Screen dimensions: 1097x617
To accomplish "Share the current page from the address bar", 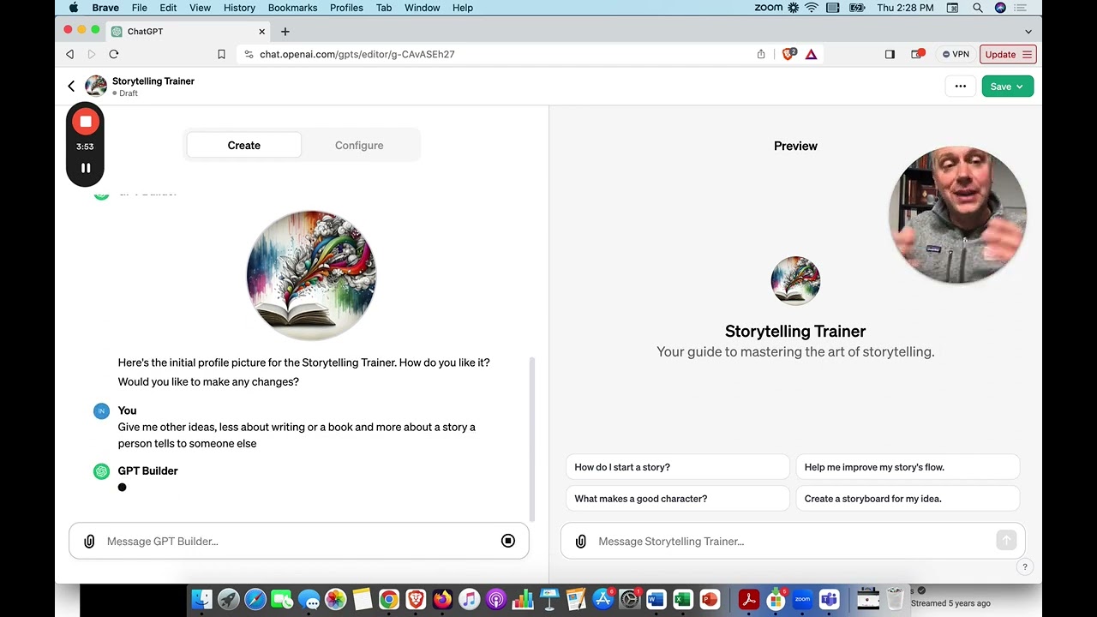I will click(x=760, y=54).
